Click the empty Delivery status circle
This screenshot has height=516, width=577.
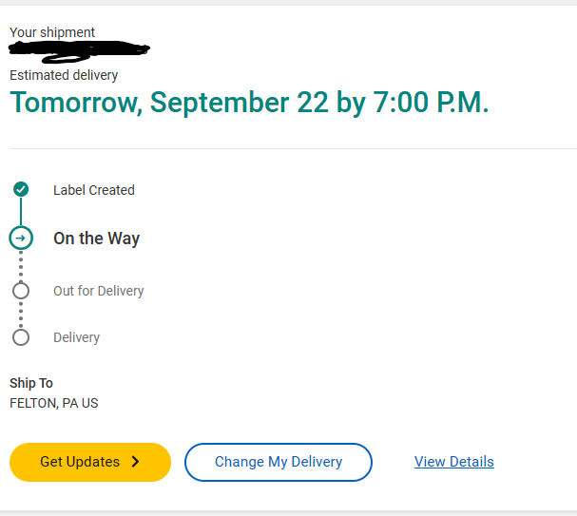coord(21,337)
